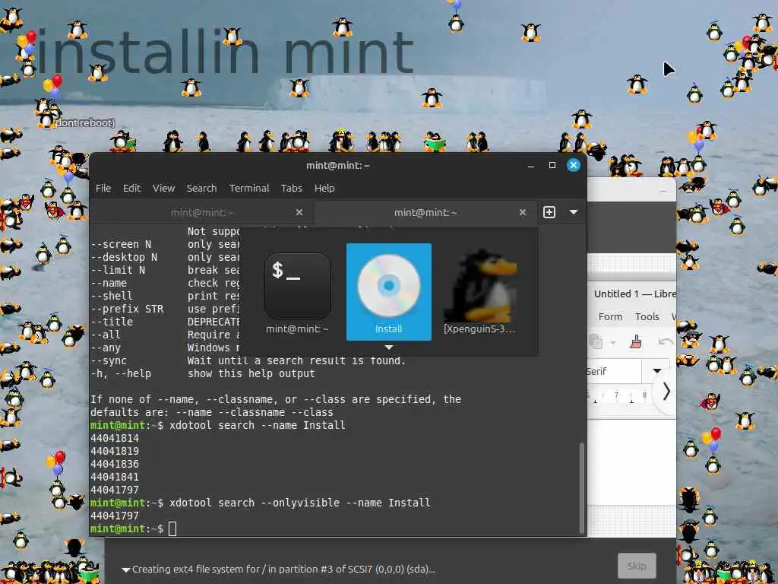This screenshot has width=778, height=584.
Task: Open Paste options dropdown arrow in LibreOffice
Action: tap(613, 342)
